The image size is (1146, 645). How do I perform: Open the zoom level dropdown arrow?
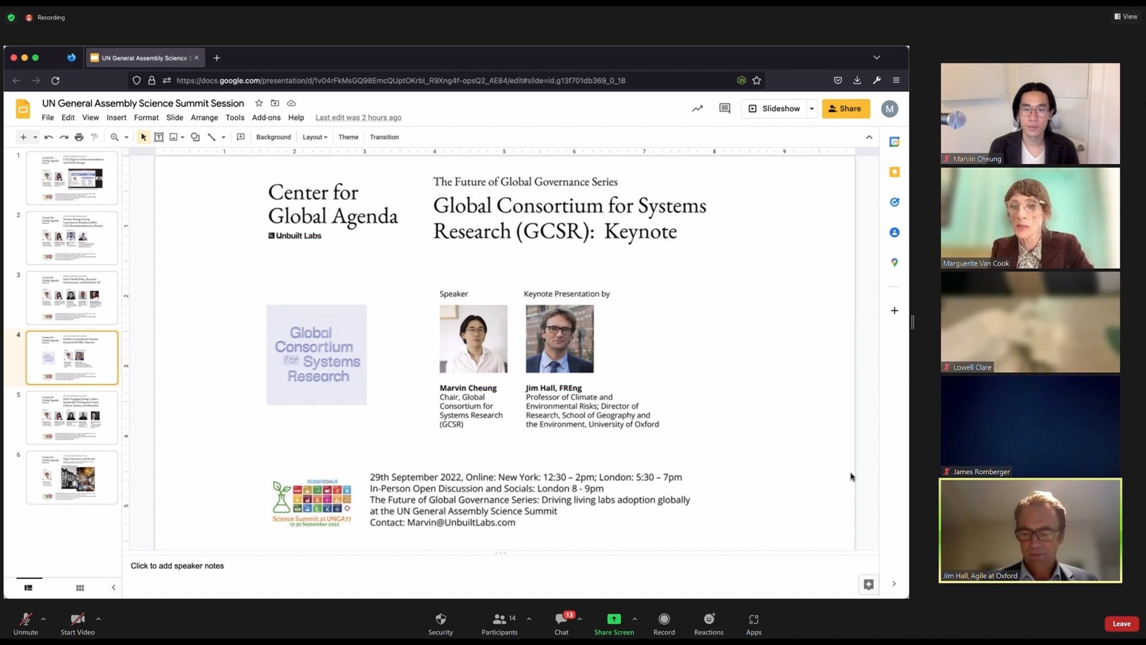point(127,137)
